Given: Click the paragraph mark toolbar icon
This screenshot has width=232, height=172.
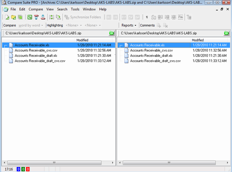Looking at the screenshot, I should point(147,17).
